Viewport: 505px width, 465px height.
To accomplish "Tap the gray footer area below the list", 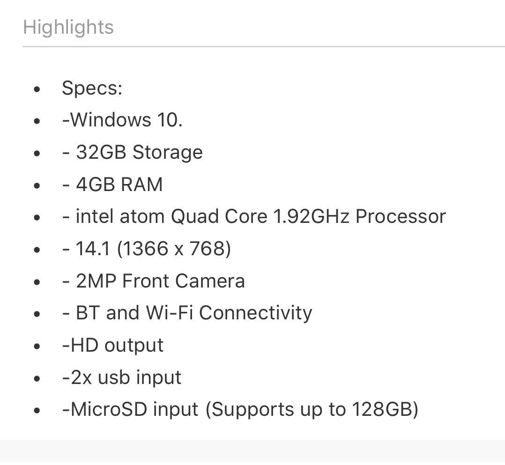I will coord(252,452).
